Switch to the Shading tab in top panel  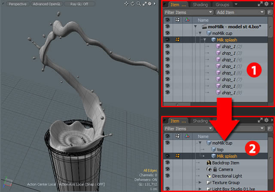point(200,5)
